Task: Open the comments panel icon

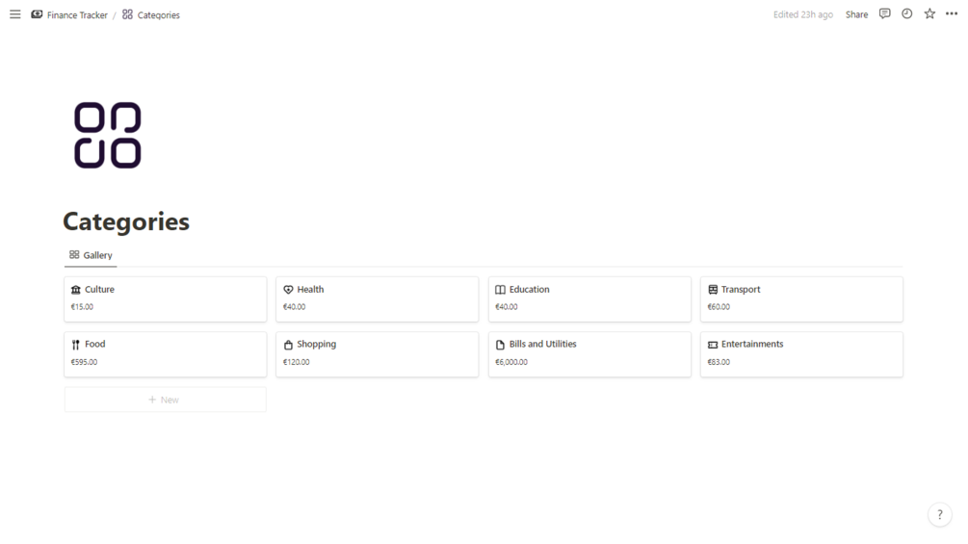Action: (884, 13)
